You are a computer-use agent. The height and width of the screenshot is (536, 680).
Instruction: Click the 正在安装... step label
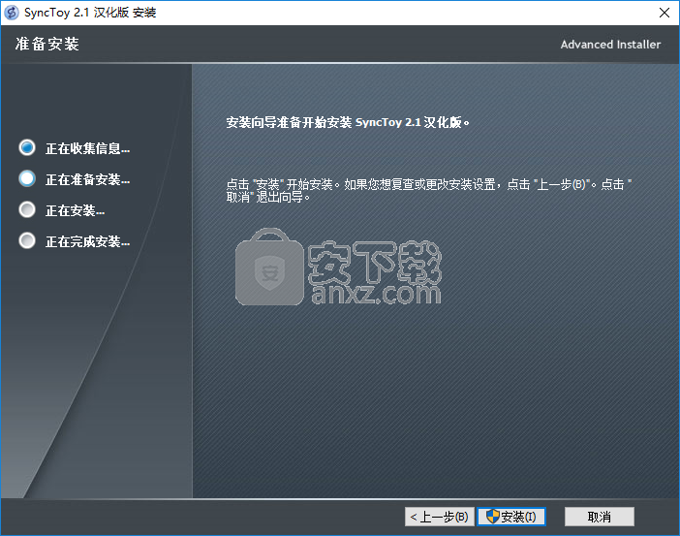[75, 211]
